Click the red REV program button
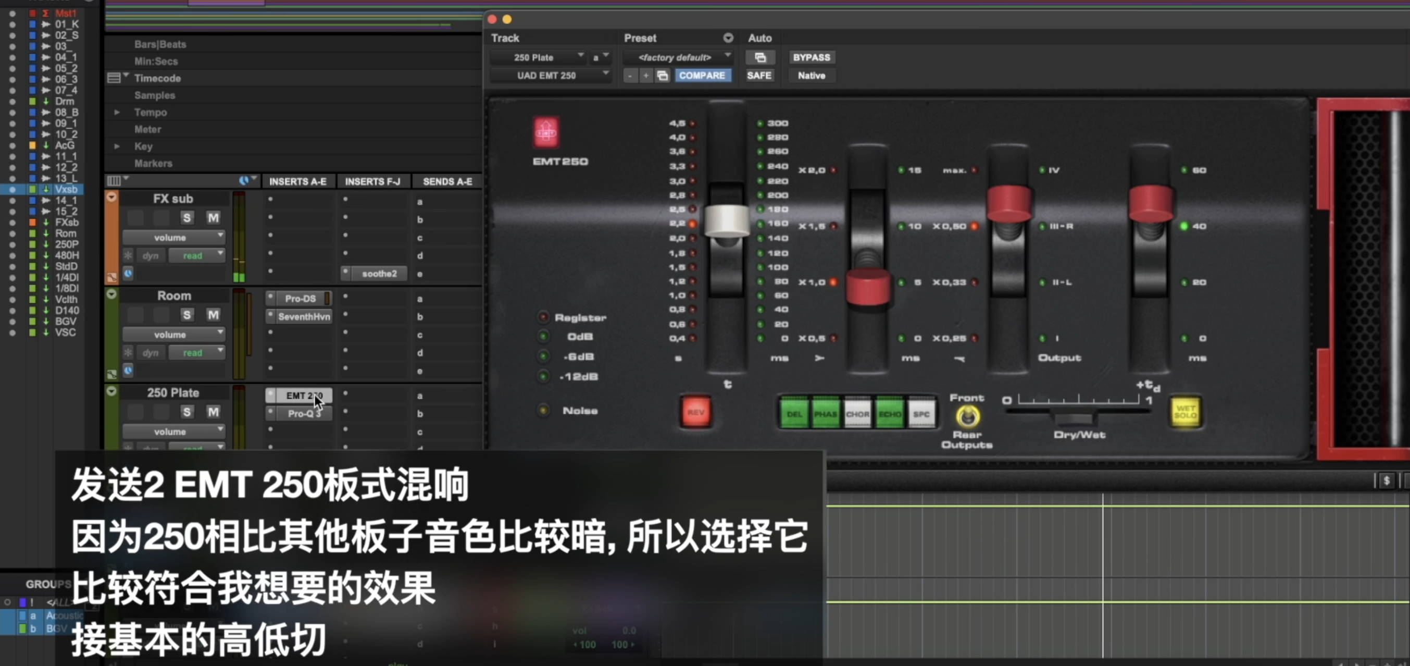Screen dimensions: 1410x666 [695, 412]
